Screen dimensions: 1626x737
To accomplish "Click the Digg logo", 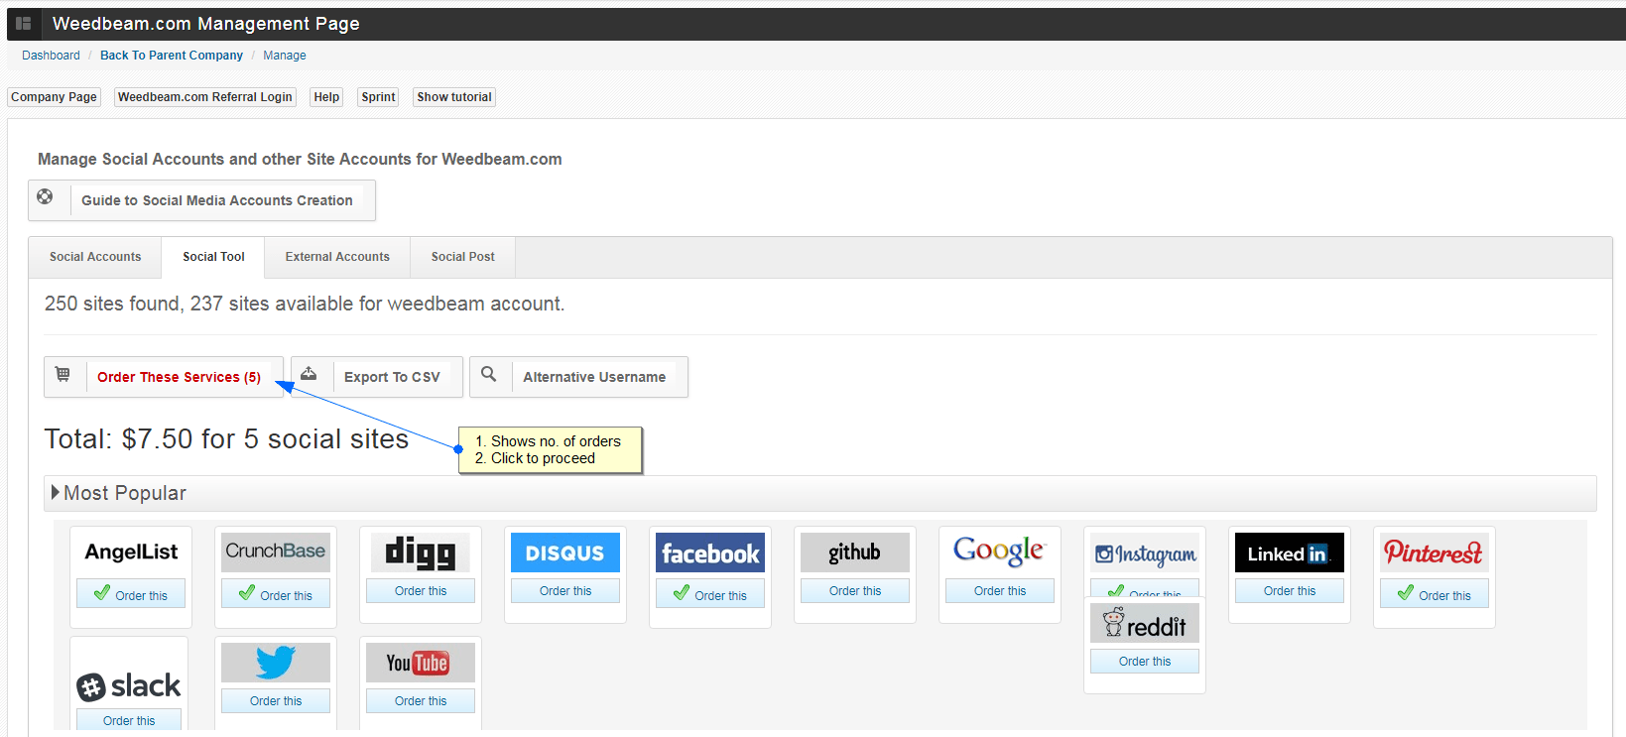I will pyautogui.click(x=421, y=553).
